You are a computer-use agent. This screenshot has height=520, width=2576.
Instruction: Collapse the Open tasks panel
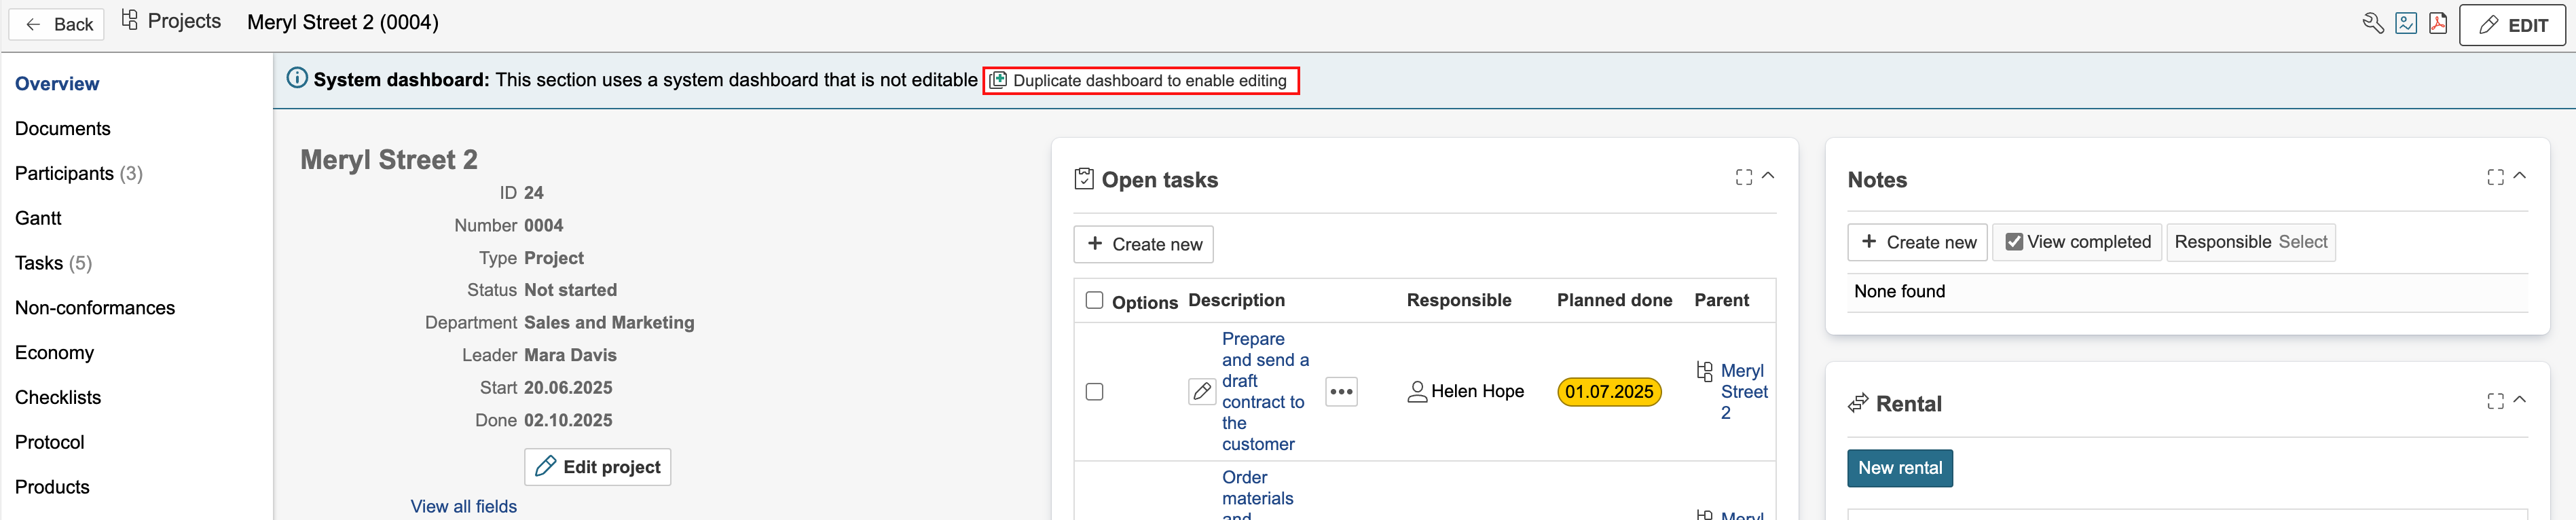1768,176
